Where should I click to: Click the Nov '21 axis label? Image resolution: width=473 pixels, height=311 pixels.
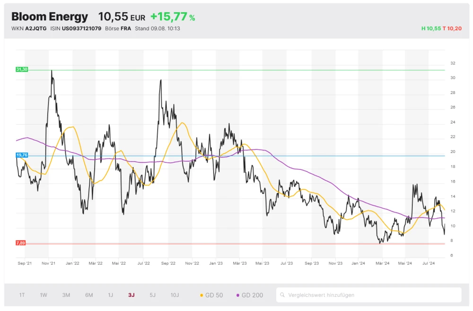tap(49, 263)
